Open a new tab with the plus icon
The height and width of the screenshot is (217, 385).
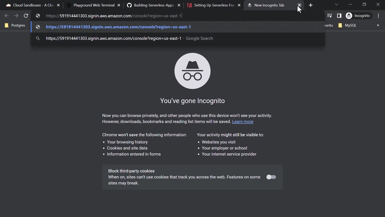coord(311,5)
